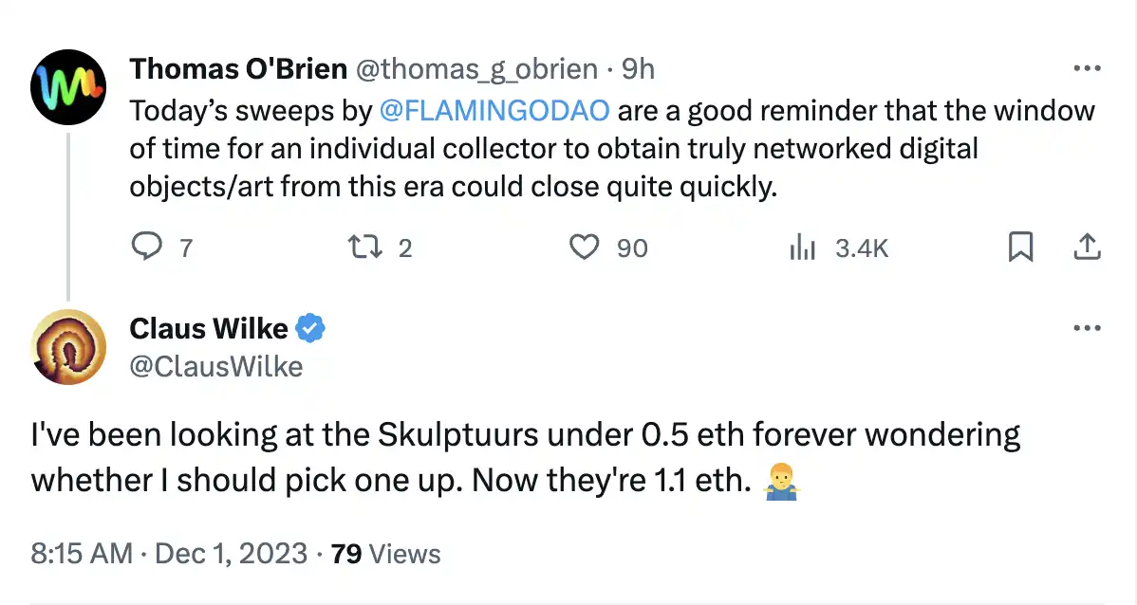This screenshot has height=605, width=1137.
Task: Open the @ClausWilke handle link
Action: (x=215, y=365)
